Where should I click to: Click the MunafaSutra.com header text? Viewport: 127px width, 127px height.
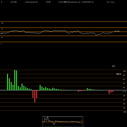coord(74,2)
